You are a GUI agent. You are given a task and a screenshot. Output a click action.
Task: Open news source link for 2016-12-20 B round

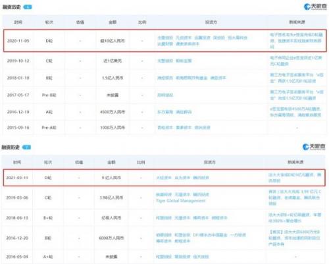tap(294, 238)
